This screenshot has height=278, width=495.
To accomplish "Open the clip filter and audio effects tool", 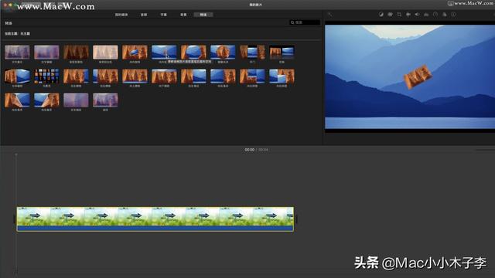I will (445, 15).
